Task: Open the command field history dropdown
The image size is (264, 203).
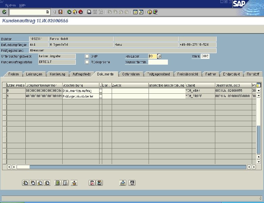Action: click(x=47, y=12)
